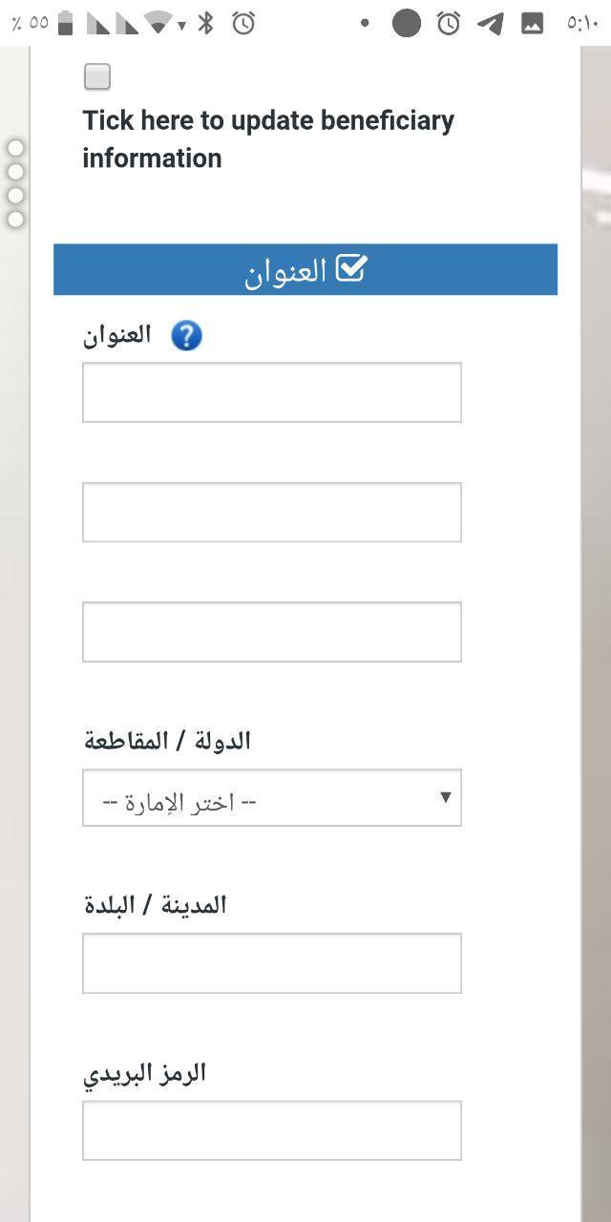Focus the المدينة / البلدة city field
611x1222 pixels.
coord(272,963)
